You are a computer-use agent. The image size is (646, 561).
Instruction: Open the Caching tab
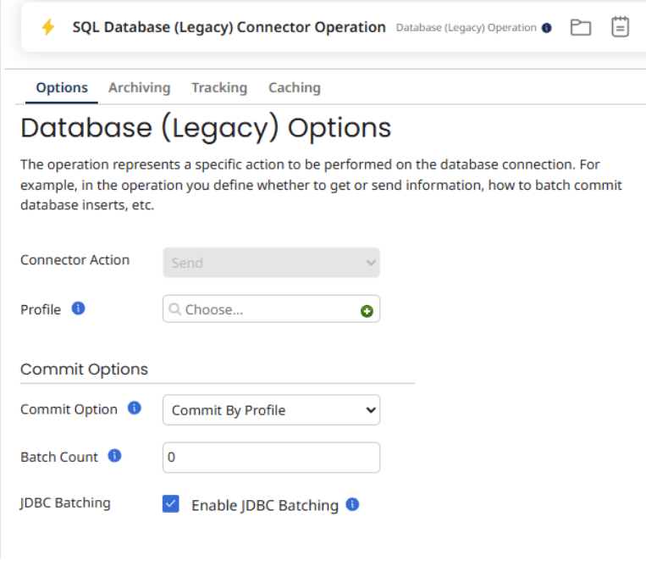pyautogui.click(x=294, y=87)
